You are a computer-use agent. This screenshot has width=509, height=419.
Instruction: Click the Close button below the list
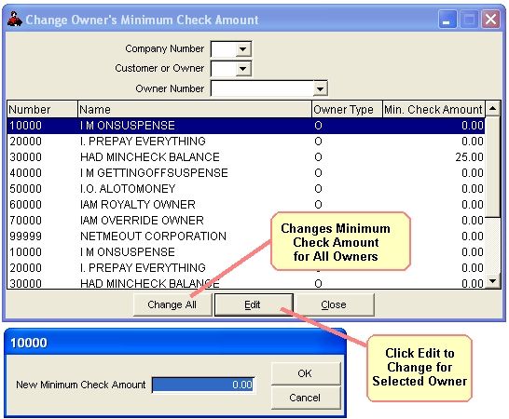(335, 304)
